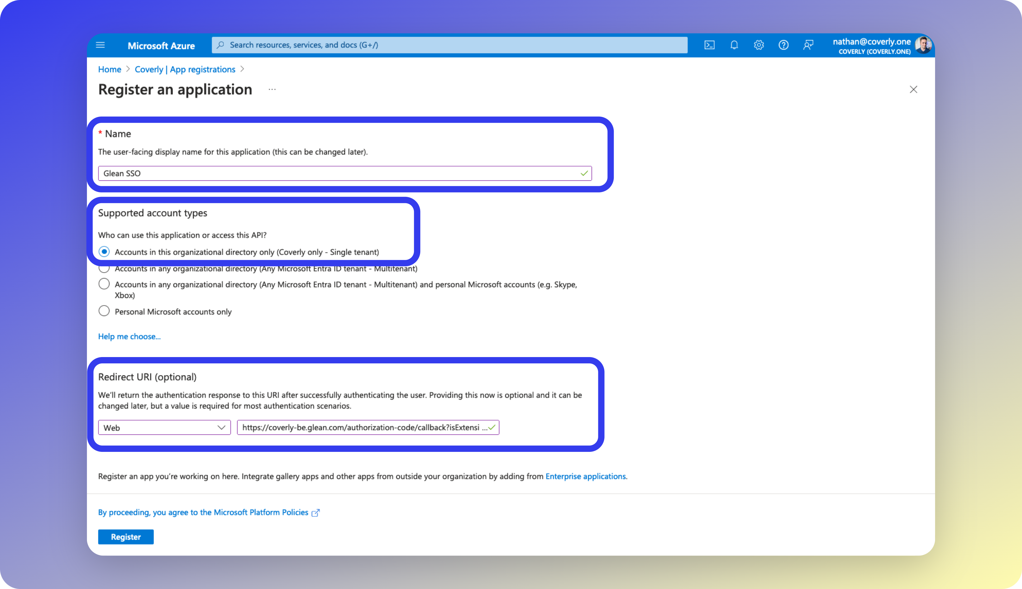This screenshot has width=1022, height=589.
Task: Click the Feedback icon in header
Action: [808, 45]
